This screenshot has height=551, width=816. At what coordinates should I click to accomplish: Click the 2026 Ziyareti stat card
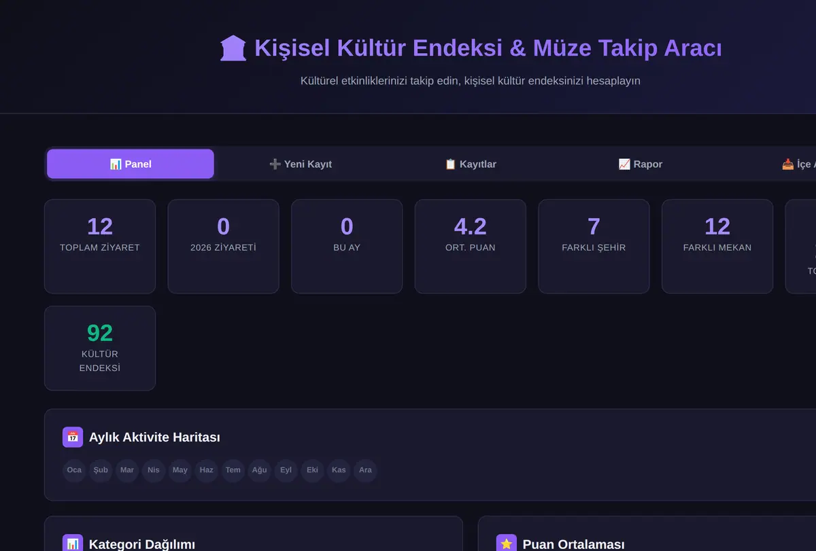tap(224, 247)
